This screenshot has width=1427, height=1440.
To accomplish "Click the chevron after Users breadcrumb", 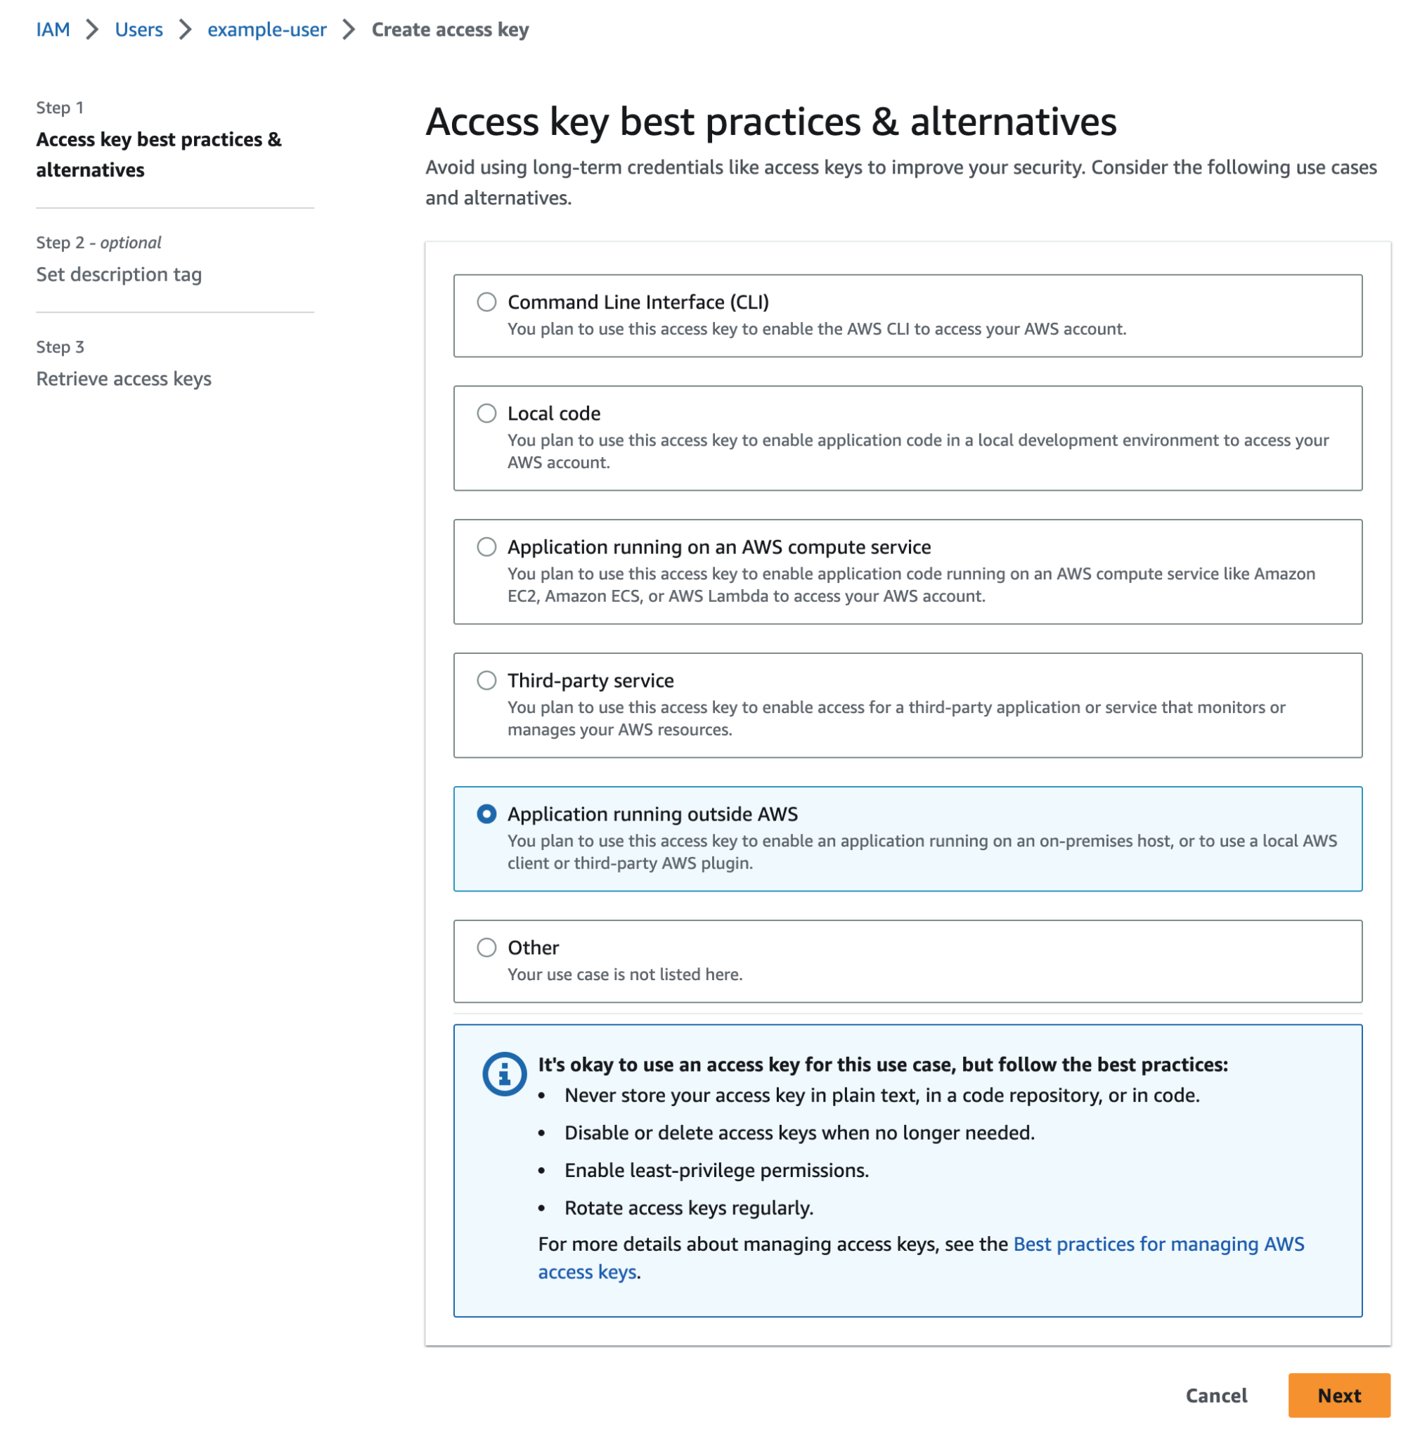I will click(x=186, y=30).
